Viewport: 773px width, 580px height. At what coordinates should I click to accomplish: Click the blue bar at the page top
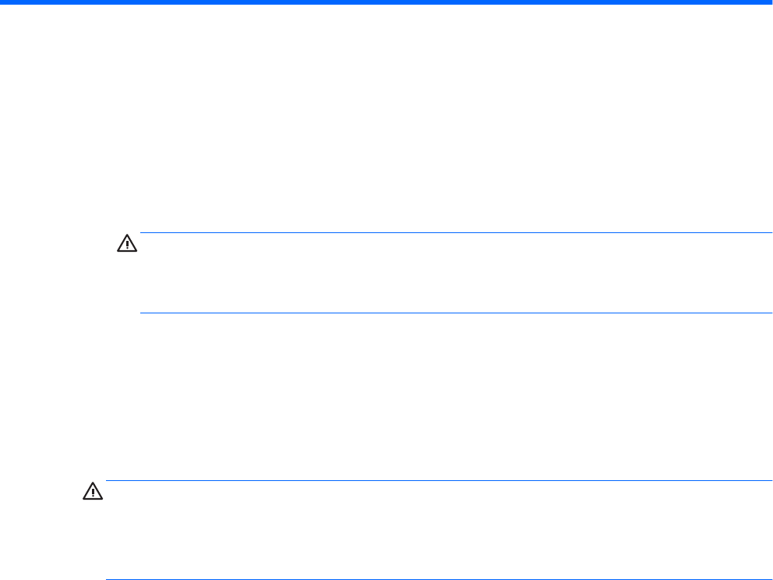tap(386, 3)
